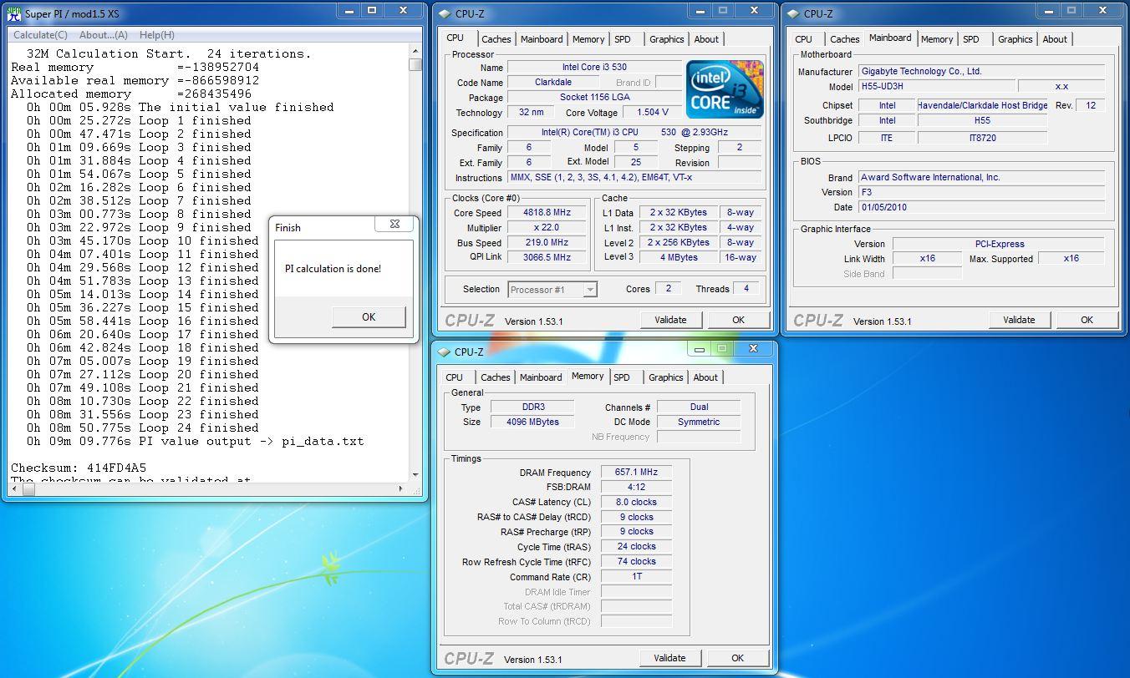Click the memory size 4096 MBytes
The height and width of the screenshot is (678, 1130).
tap(532, 422)
